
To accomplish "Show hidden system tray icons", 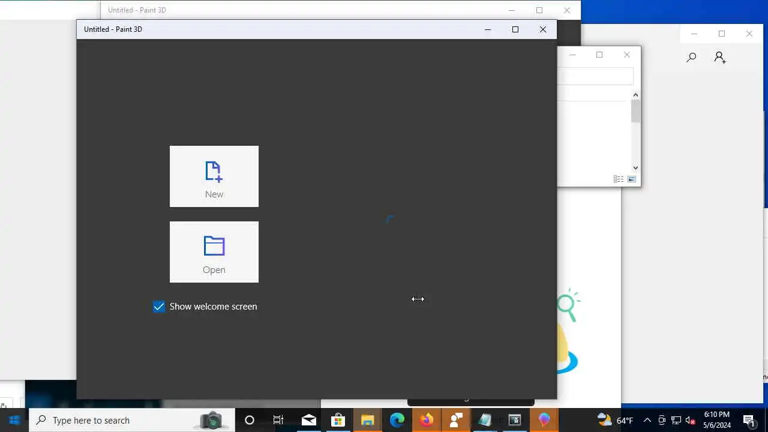I will pyautogui.click(x=647, y=420).
